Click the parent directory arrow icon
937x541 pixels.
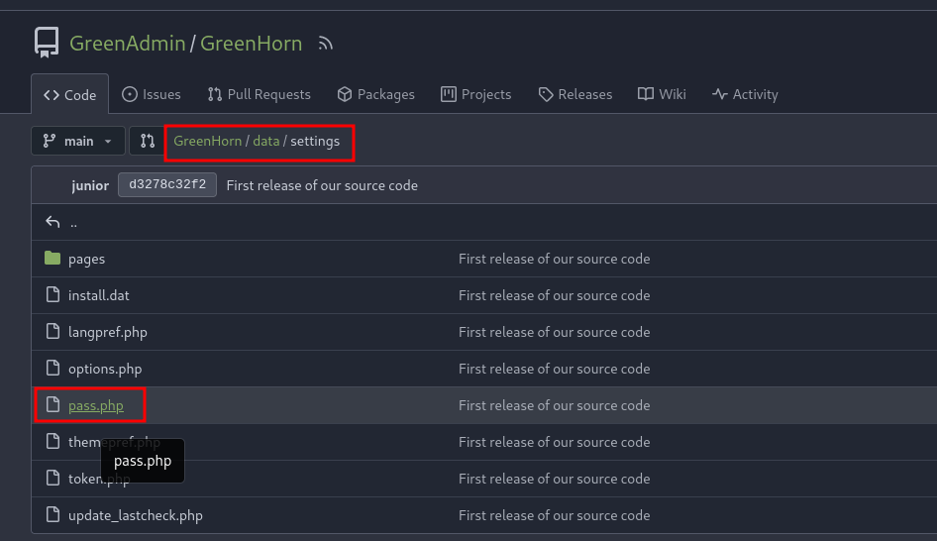[x=52, y=222]
